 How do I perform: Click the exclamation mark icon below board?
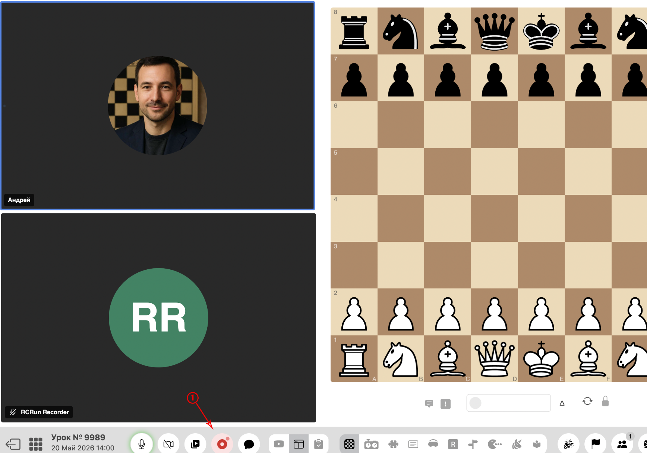pos(445,404)
